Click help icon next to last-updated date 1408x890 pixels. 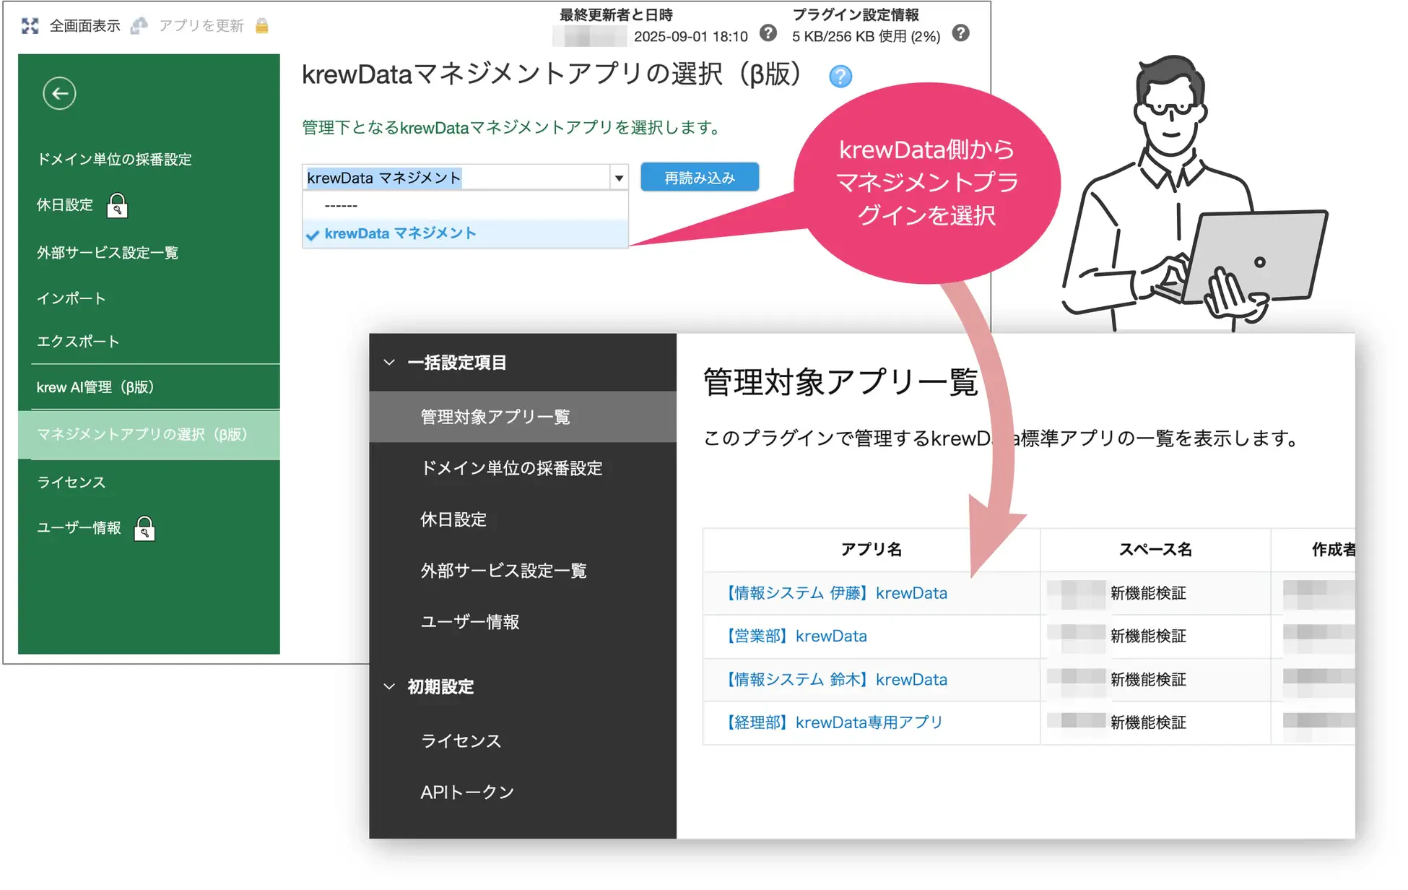click(x=768, y=33)
